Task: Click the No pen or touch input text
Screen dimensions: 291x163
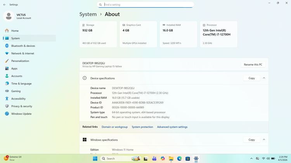Action: (141, 117)
